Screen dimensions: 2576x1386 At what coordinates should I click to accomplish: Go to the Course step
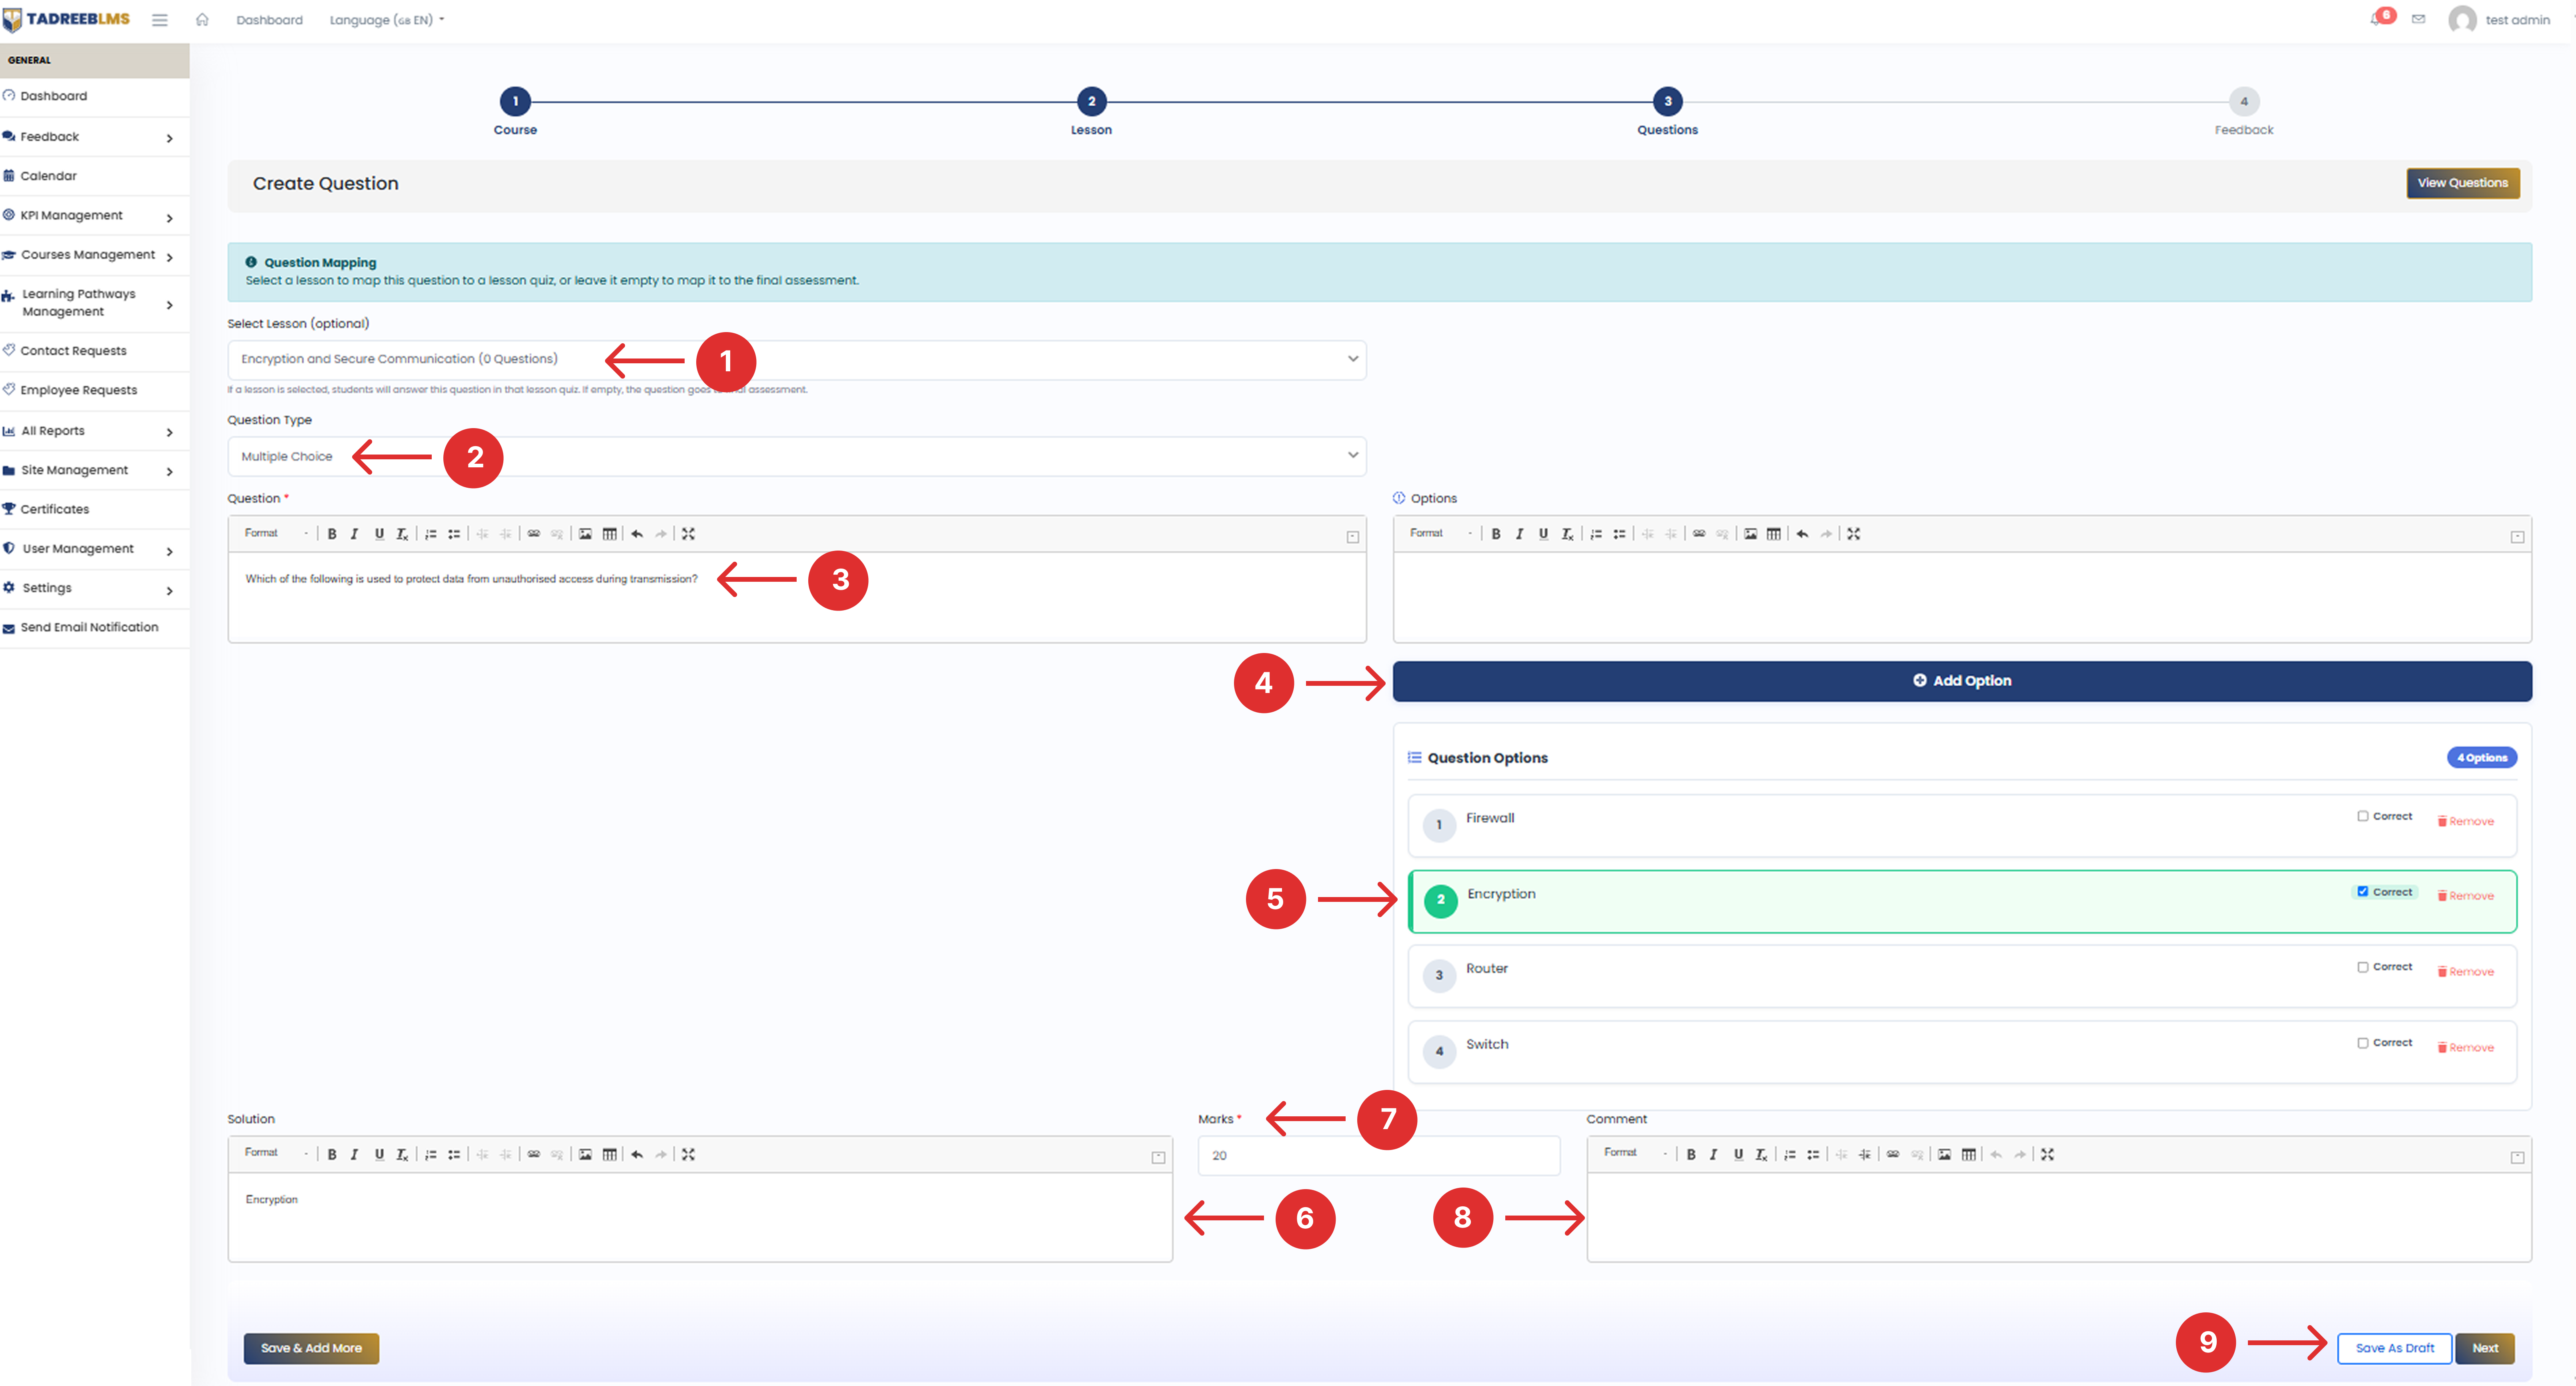(x=515, y=101)
